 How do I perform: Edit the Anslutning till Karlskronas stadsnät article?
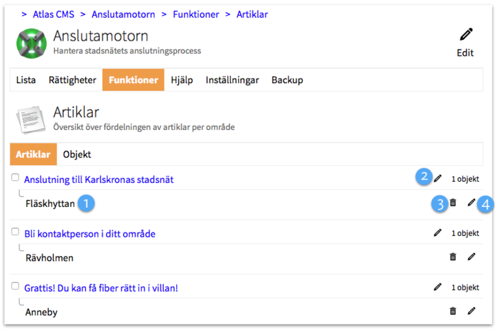coord(438,179)
